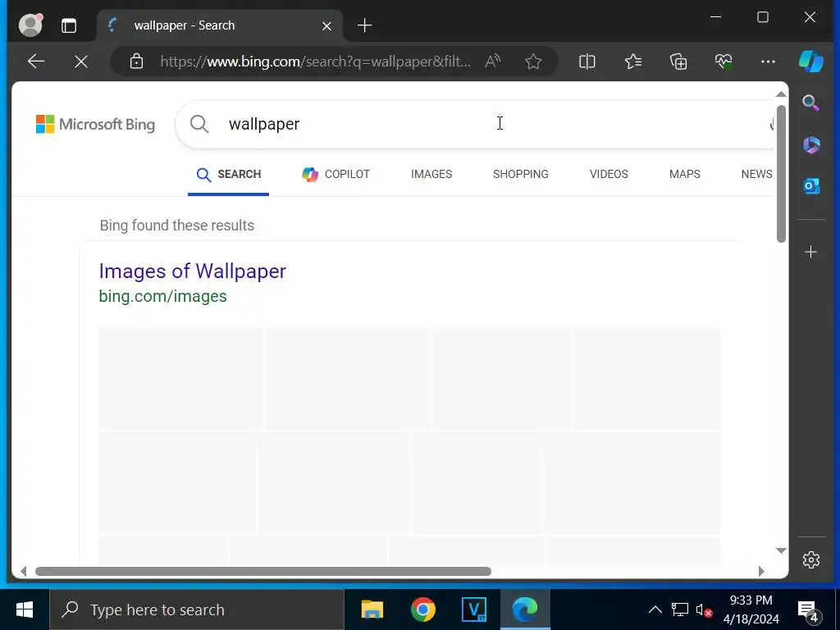View site information lock icon
840x630 pixels.
(137, 62)
